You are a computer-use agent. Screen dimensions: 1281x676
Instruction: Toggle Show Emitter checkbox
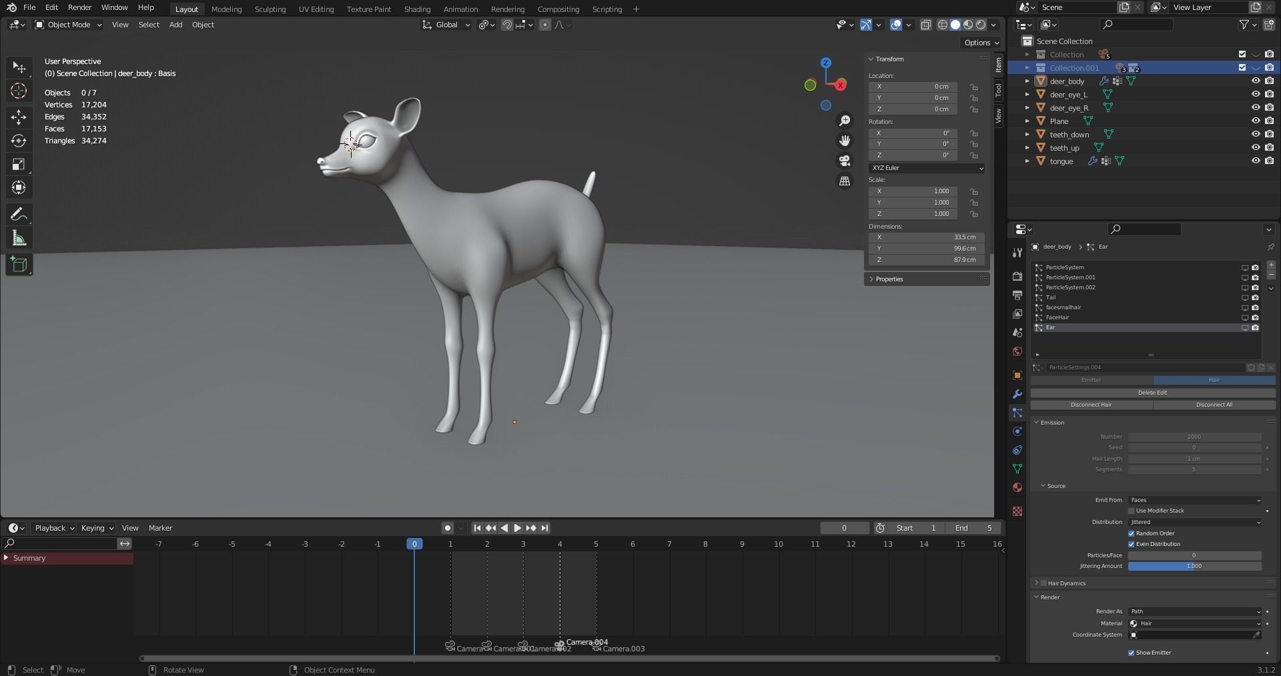pos(1132,653)
